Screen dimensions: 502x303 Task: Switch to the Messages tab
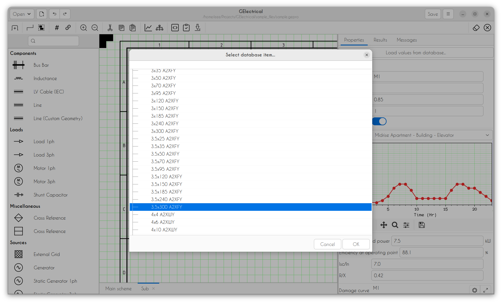pyautogui.click(x=407, y=40)
